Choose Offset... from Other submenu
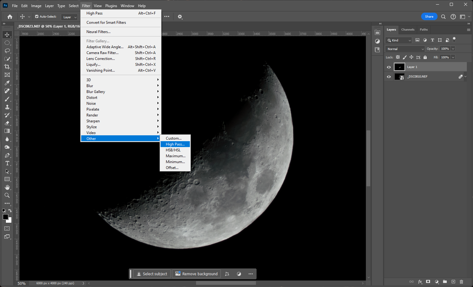Image resolution: width=473 pixels, height=287 pixels. 175,168
